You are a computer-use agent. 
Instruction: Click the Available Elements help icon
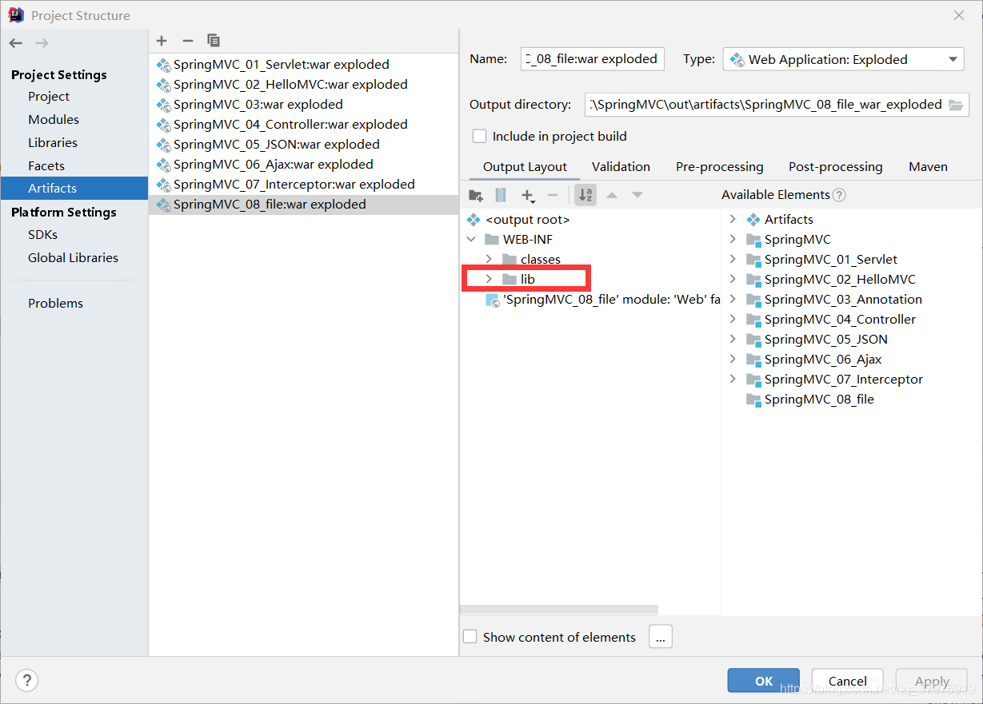point(839,195)
